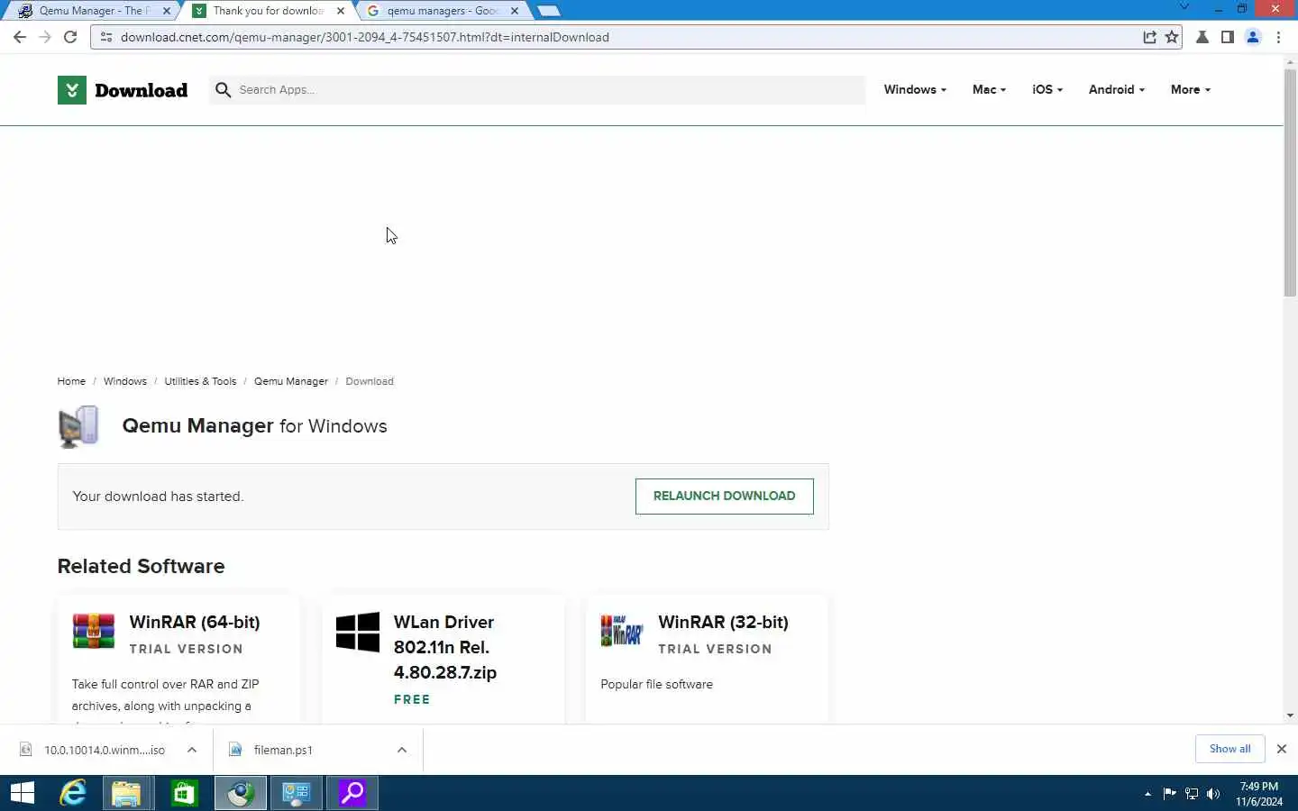Image resolution: width=1298 pixels, height=811 pixels.
Task: Open File Explorer from taskbar
Action: (x=127, y=793)
